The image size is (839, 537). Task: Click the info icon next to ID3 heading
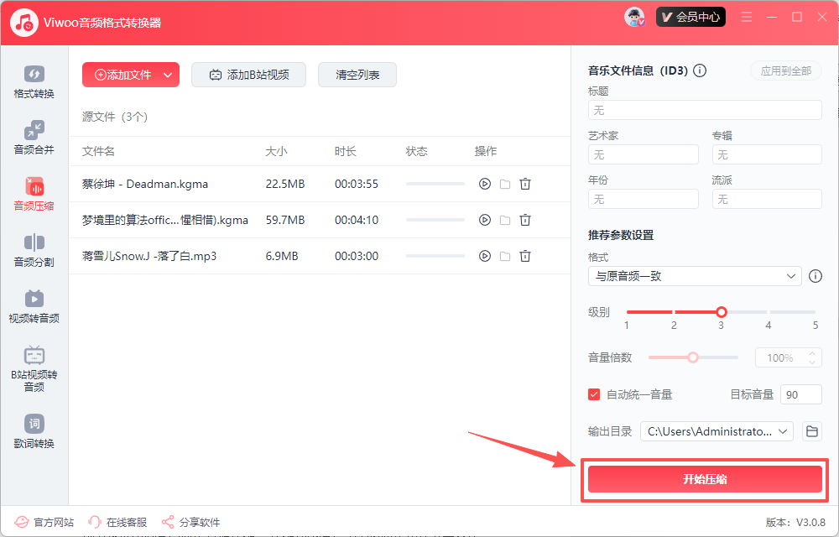point(700,71)
